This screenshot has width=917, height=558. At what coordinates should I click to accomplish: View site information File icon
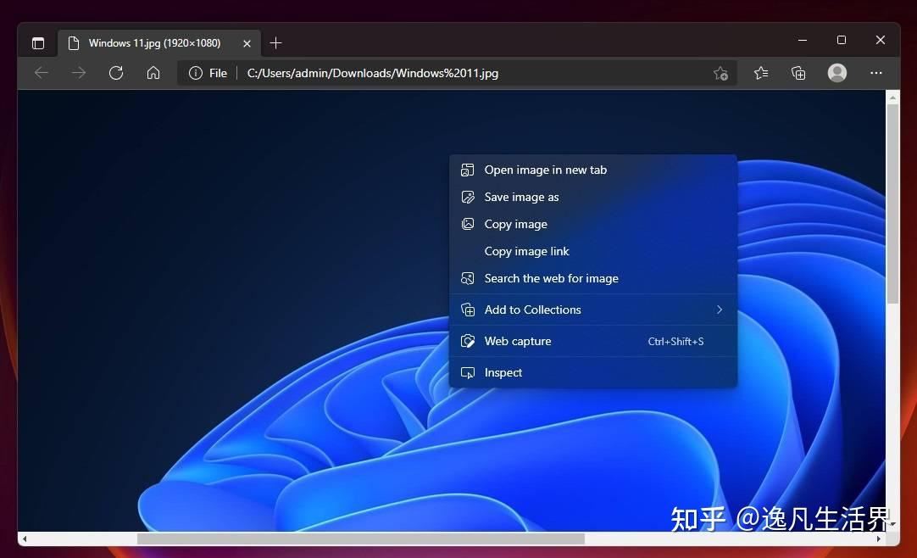click(208, 73)
